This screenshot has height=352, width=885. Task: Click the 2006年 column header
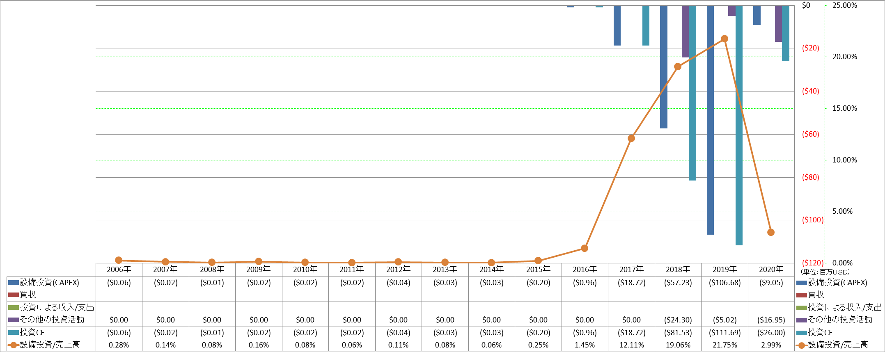click(119, 270)
